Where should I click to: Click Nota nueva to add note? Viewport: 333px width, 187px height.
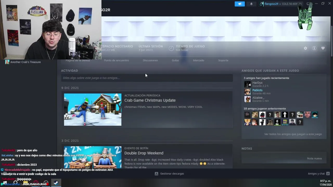tap(314, 158)
